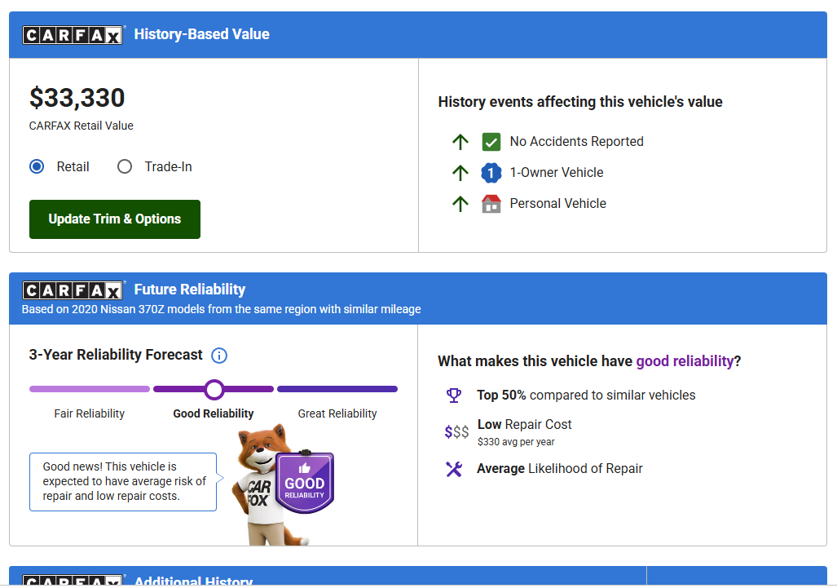Click the Good news speech bubble message

(123, 482)
